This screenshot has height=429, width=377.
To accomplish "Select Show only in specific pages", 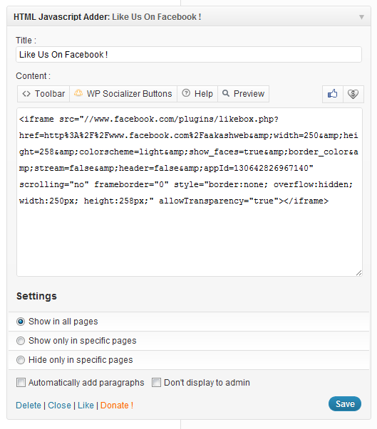I will tap(21, 341).
